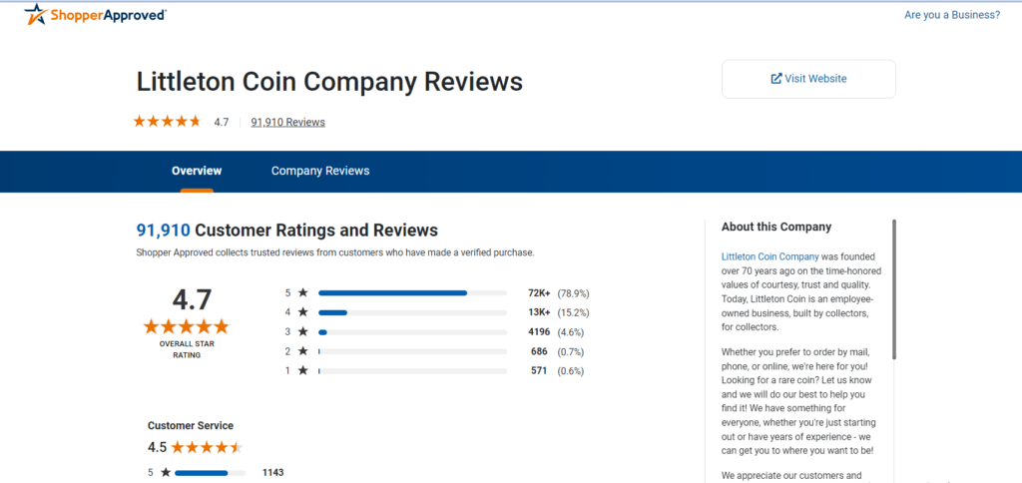Open the Are you a Business link
The image size is (1022, 483).
(951, 15)
